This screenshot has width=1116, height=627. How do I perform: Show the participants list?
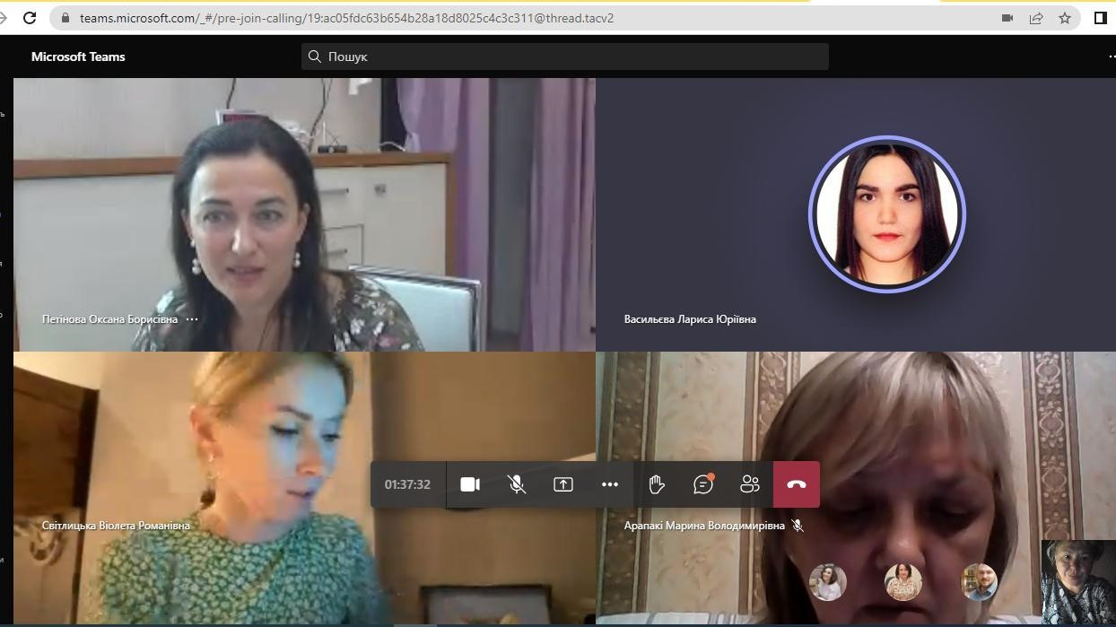pyautogui.click(x=750, y=484)
